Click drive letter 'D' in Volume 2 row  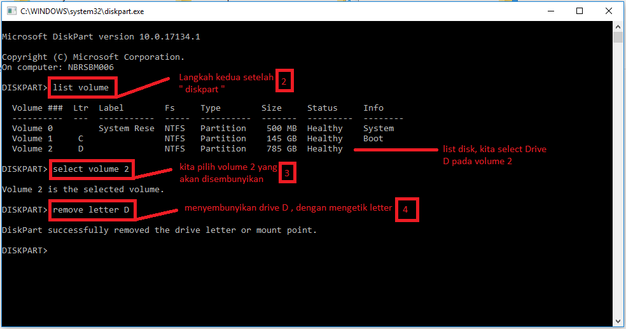click(81, 148)
